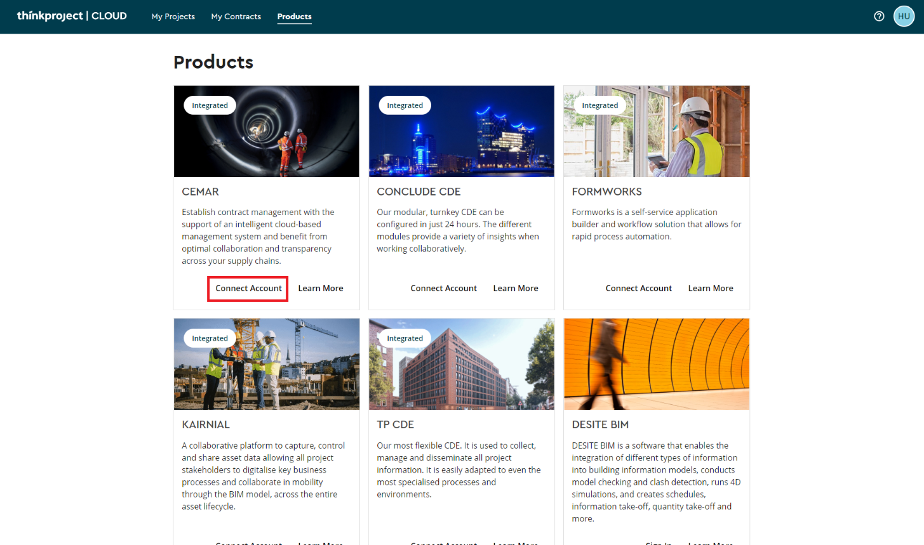The height and width of the screenshot is (545, 924).
Task: Learn More about CEMAR
Action: coord(321,288)
